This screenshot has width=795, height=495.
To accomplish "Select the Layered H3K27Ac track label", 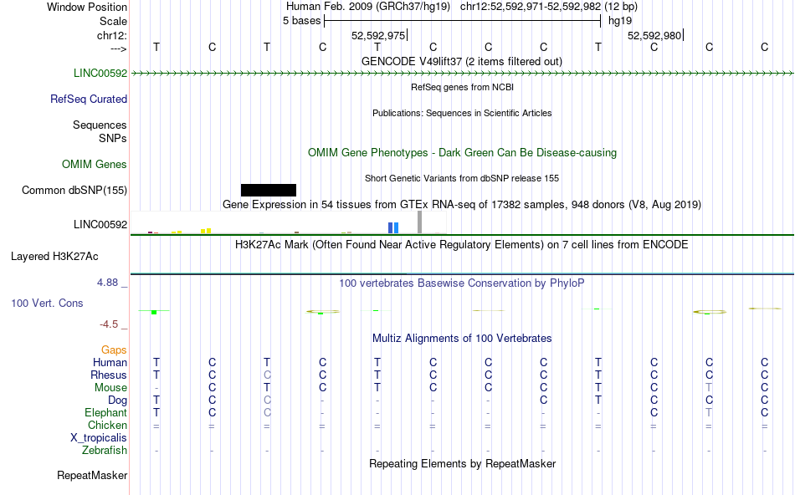I will click(54, 257).
